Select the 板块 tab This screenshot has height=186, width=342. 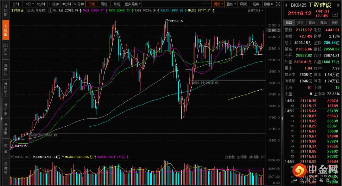click(x=335, y=23)
